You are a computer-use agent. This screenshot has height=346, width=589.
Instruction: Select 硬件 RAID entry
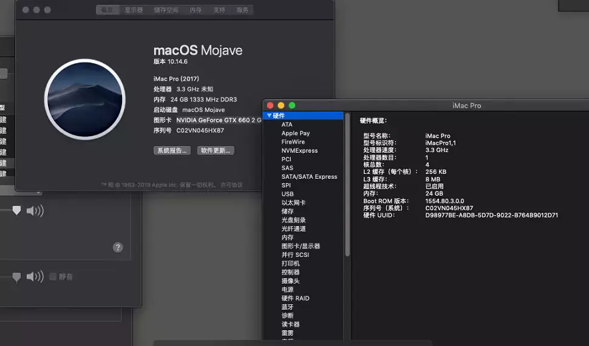tap(295, 298)
